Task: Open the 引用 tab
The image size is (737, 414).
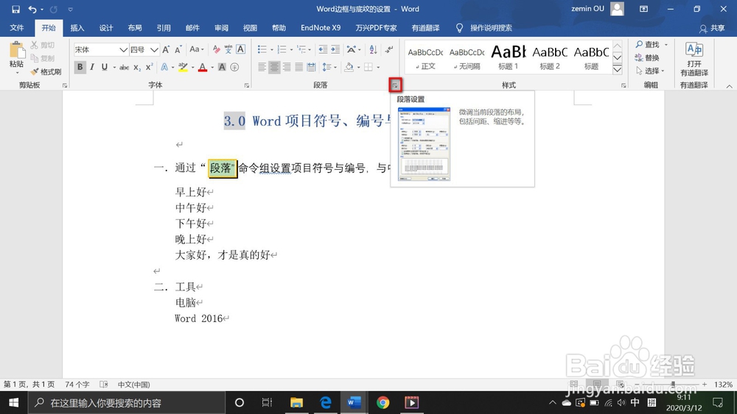Action: [164, 28]
